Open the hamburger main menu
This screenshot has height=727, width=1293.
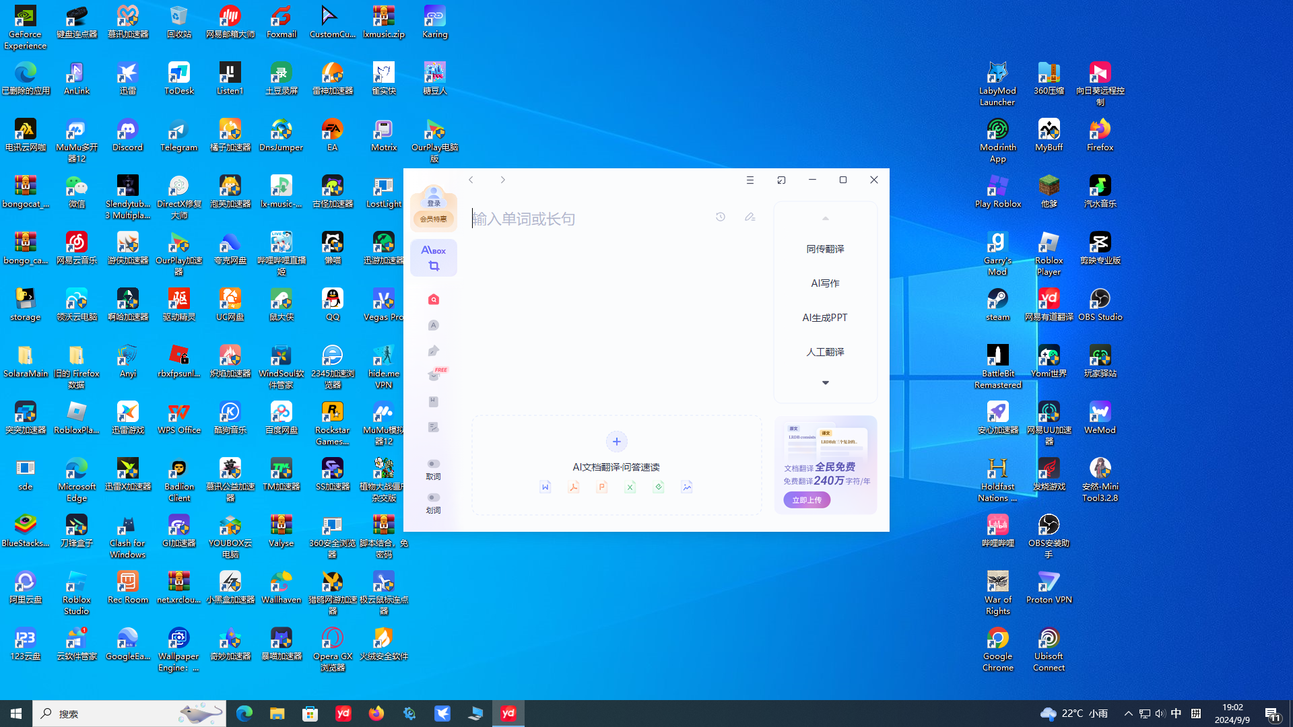[x=750, y=180]
